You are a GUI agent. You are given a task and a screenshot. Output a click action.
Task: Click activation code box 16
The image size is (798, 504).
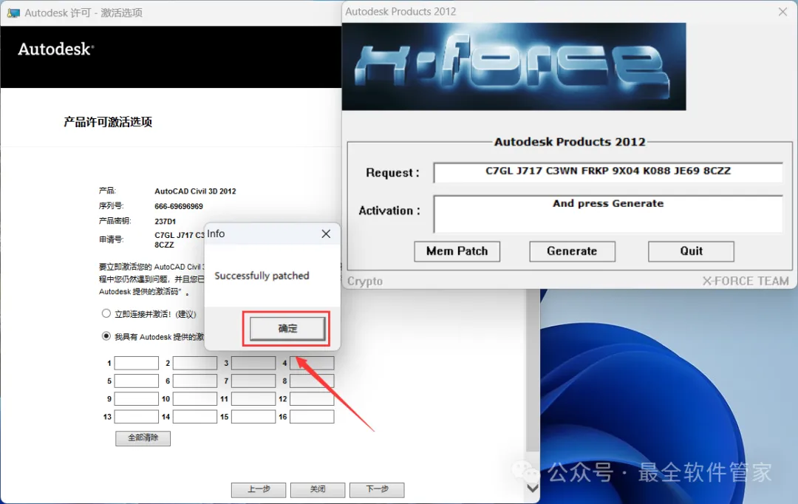pyautogui.click(x=312, y=417)
